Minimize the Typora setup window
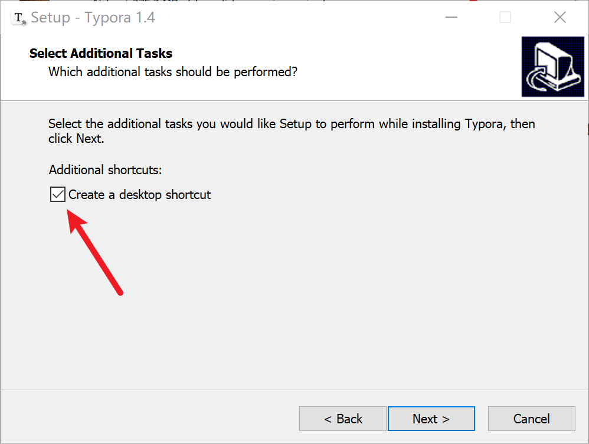The height and width of the screenshot is (444, 589). [451, 18]
